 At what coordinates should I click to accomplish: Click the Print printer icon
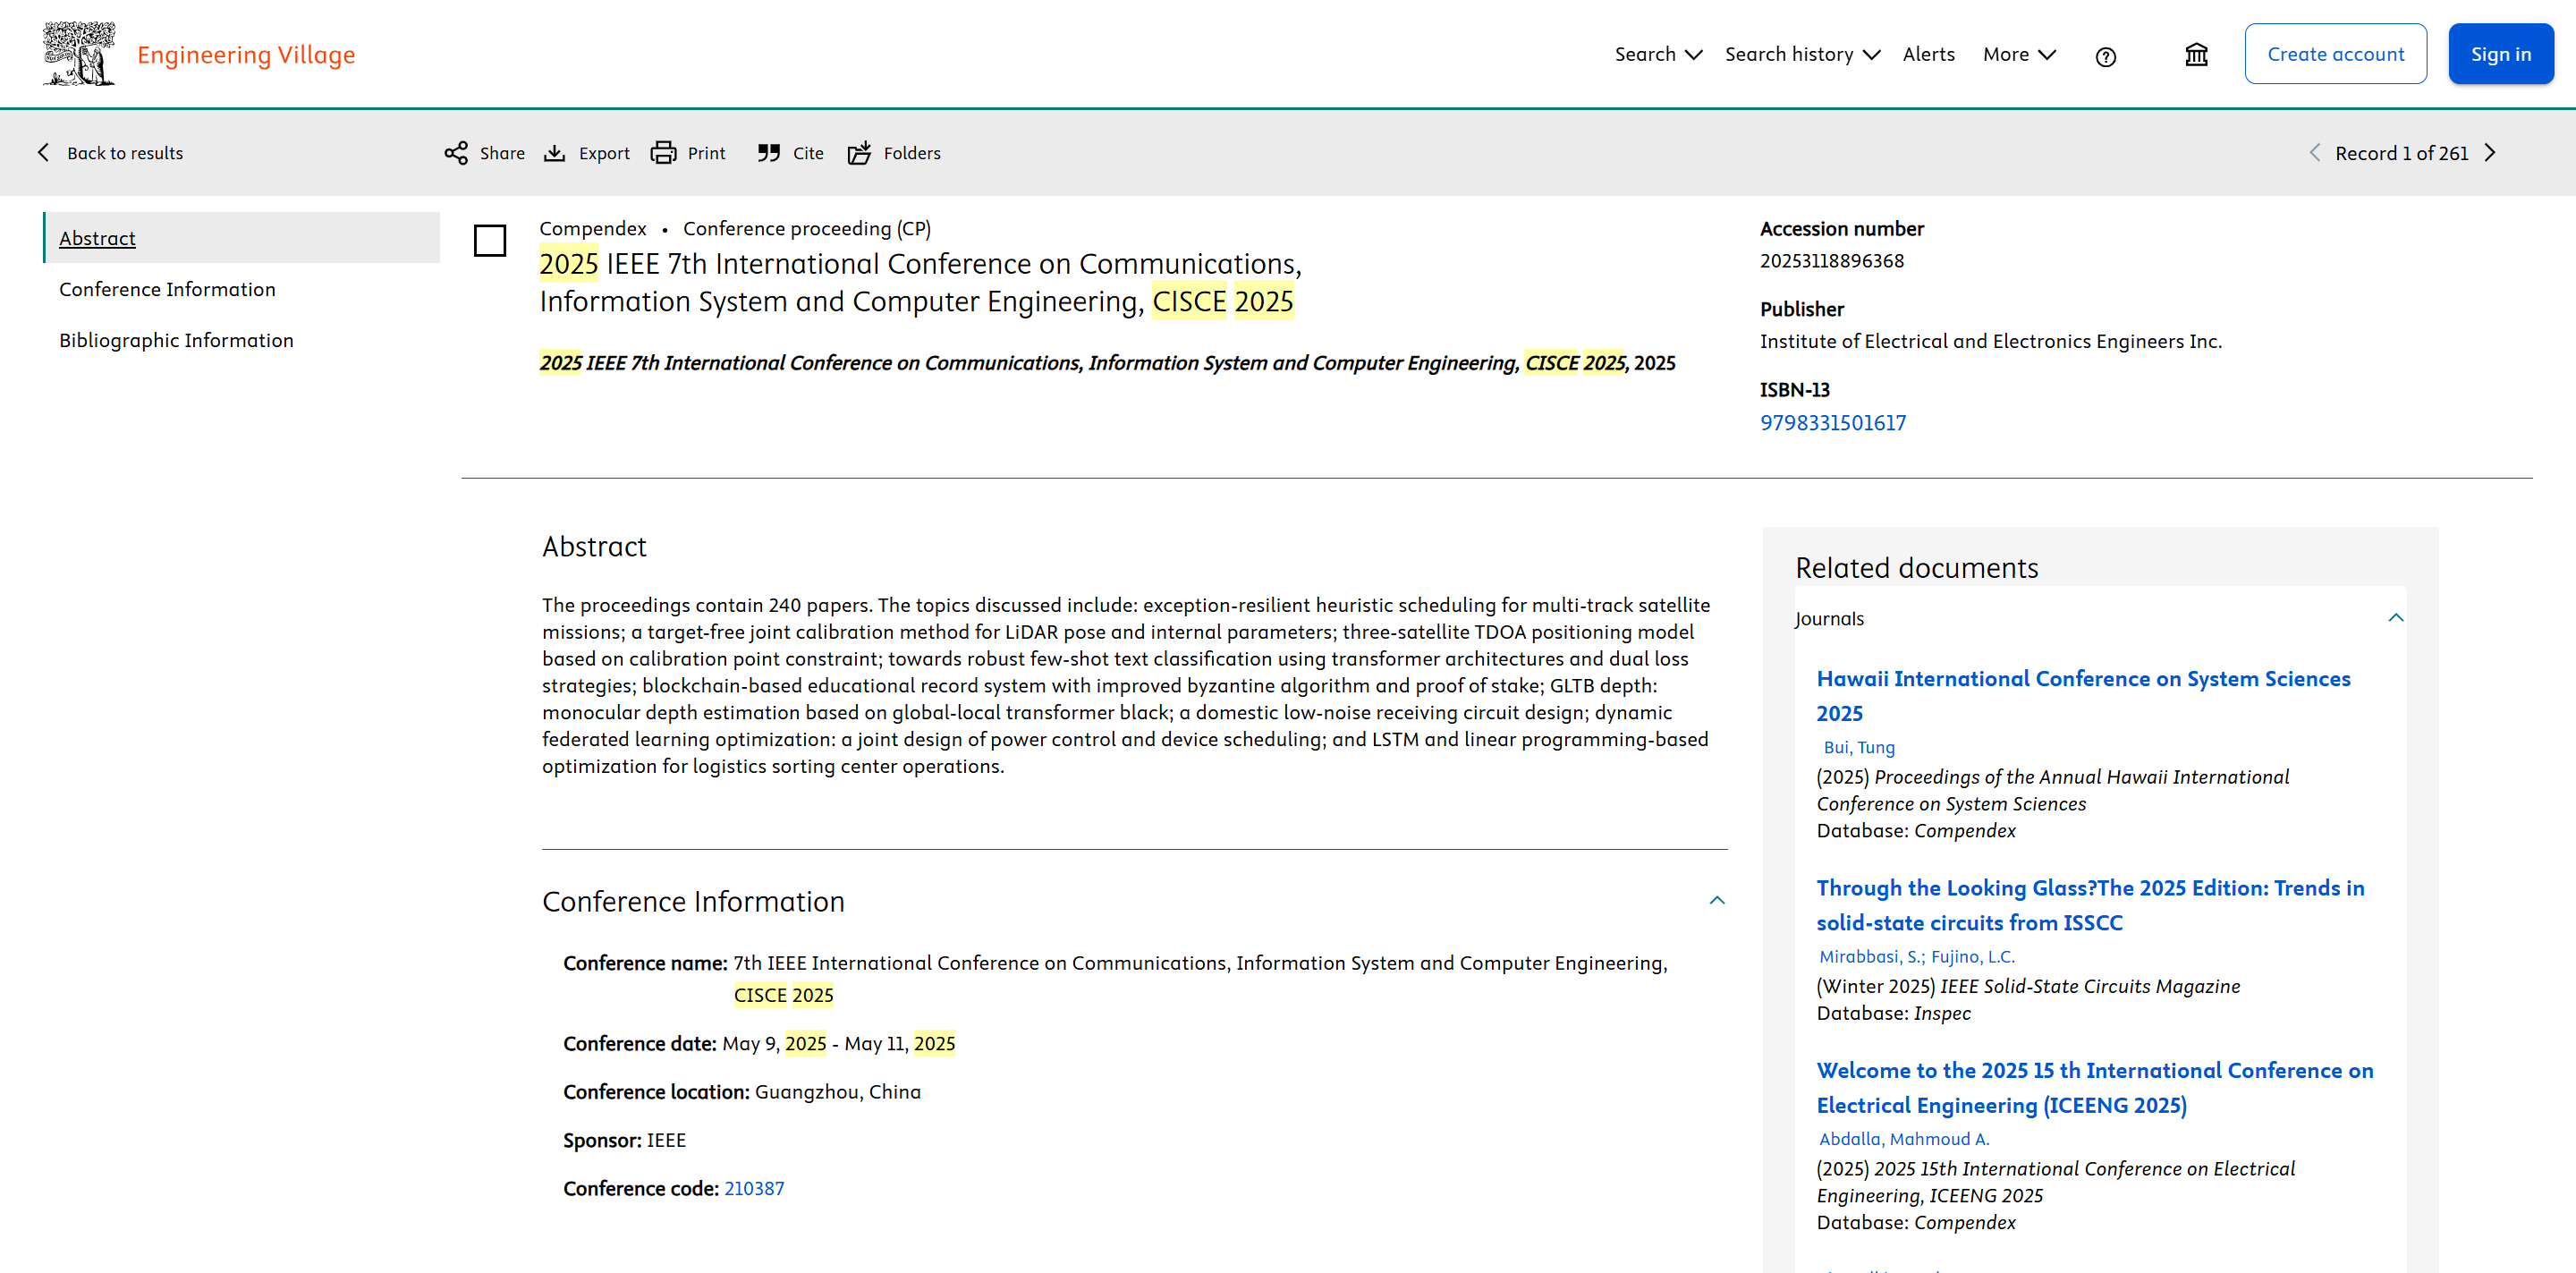tap(663, 153)
